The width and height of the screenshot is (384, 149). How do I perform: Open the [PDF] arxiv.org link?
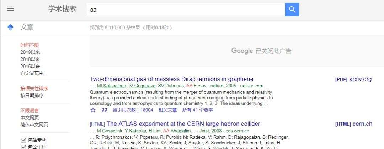point(353,79)
